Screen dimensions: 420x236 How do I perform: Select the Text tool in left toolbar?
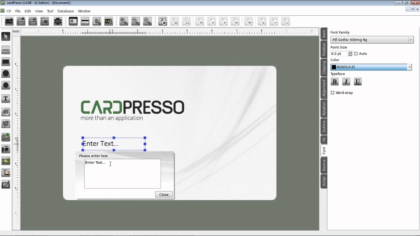tap(6, 98)
